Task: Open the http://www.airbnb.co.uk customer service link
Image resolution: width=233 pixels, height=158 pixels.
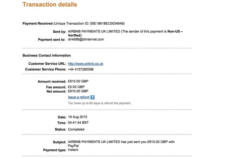Action: point(86,64)
